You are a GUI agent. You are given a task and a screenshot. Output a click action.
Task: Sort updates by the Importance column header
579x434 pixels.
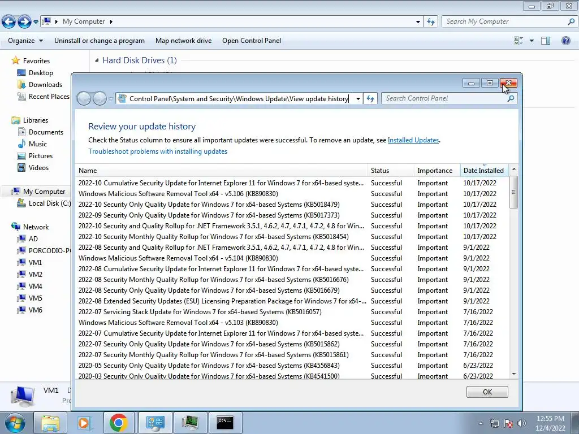(x=437, y=171)
